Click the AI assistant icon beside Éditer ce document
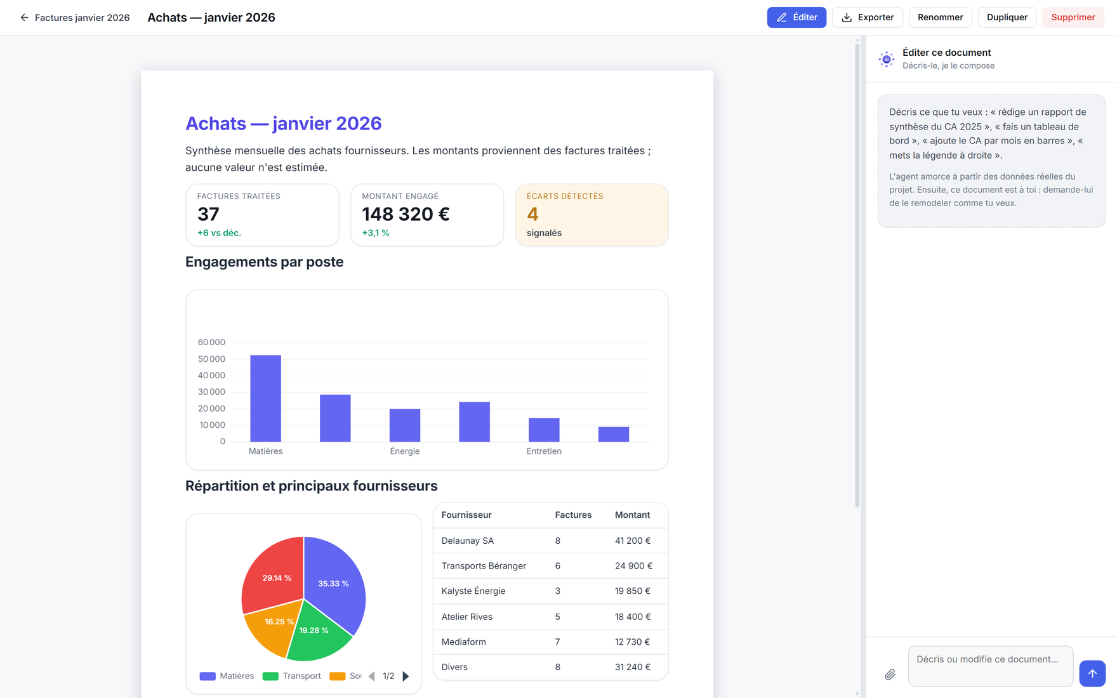The width and height of the screenshot is (1117, 698). (887, 59)
